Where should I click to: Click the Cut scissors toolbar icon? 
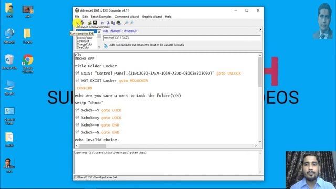(108, 23)
